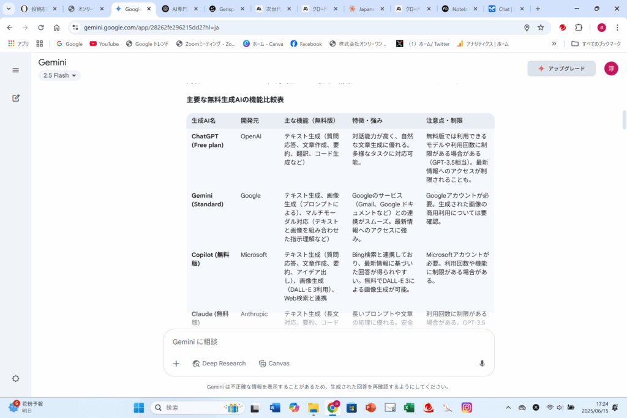The height and width of the screenshot is (418, 627).
Task: Click the Windows taskbar 検索 search box
Action: tap(198, 408)
